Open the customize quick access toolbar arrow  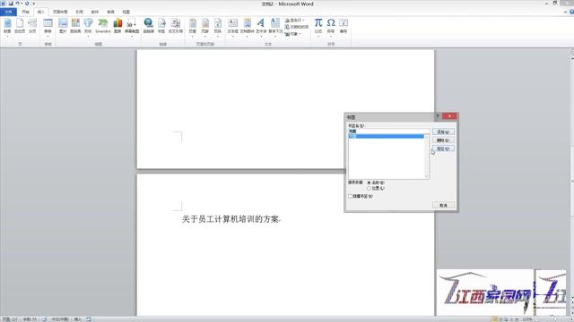click(34, 4)
